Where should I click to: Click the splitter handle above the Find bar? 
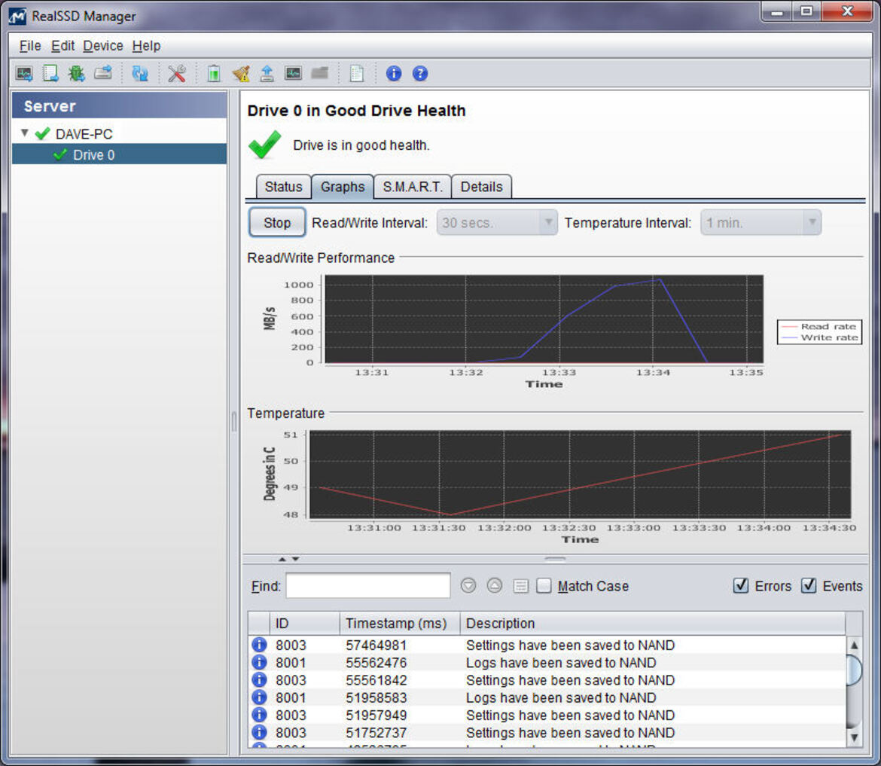click(555, 558)
